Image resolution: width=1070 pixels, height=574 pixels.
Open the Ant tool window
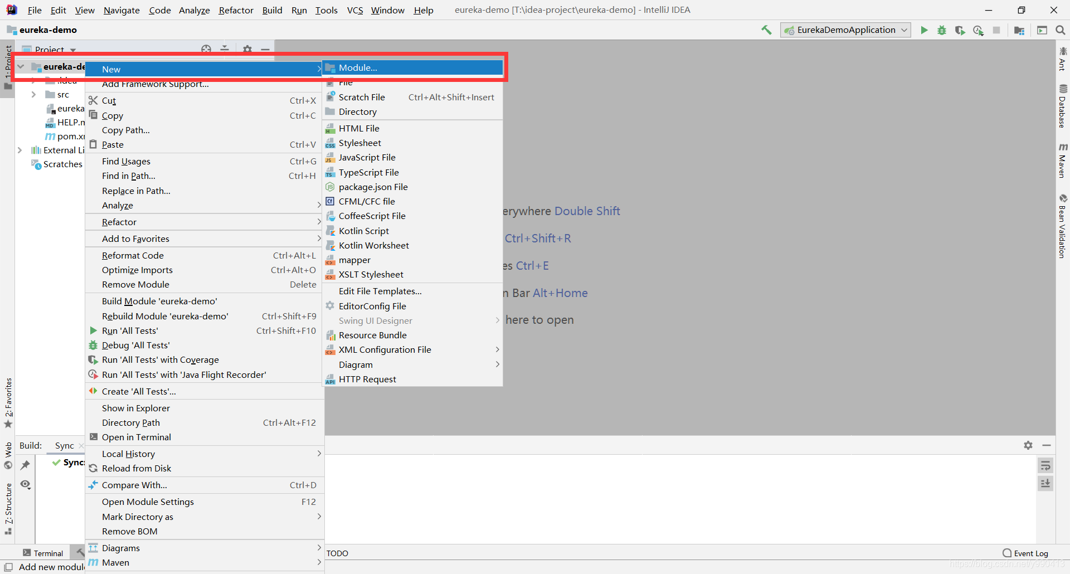coord(1063,59)
